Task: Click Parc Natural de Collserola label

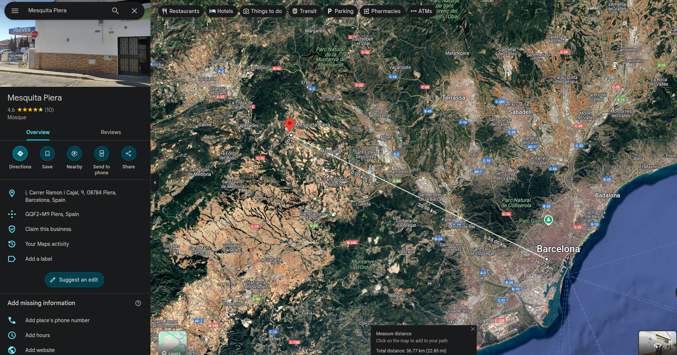Action: pyautogui.click(x=516, y=203)
